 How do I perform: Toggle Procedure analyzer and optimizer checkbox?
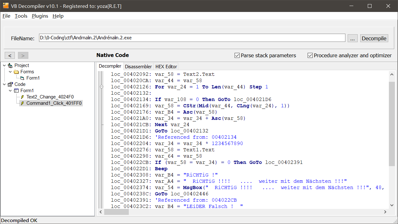[310, 55]
